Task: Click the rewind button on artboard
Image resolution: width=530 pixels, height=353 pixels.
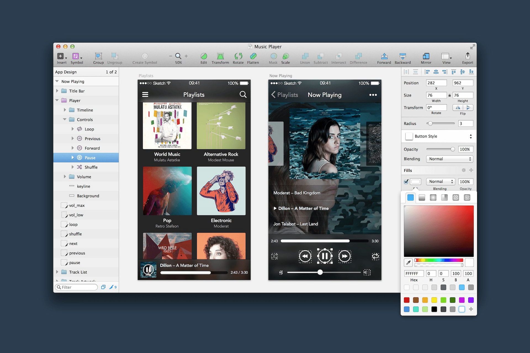Action: [x=305, y=256]
